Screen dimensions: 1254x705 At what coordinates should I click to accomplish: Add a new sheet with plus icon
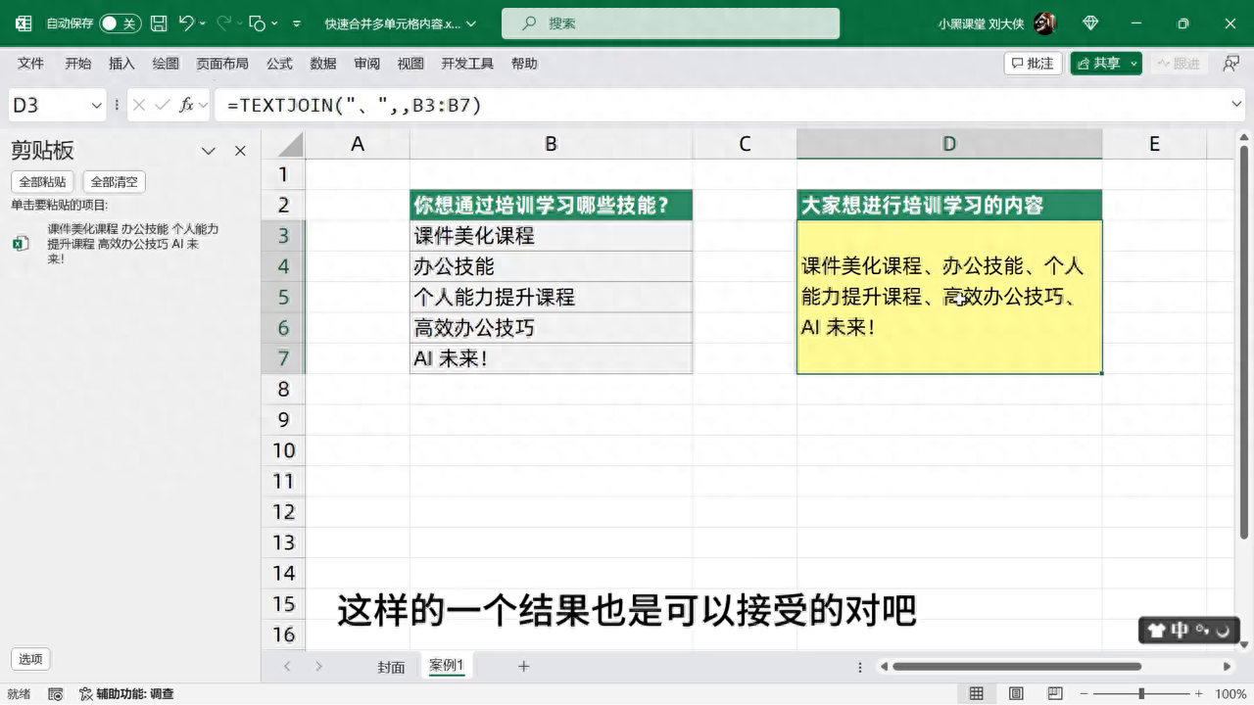(x=523, y=666)
